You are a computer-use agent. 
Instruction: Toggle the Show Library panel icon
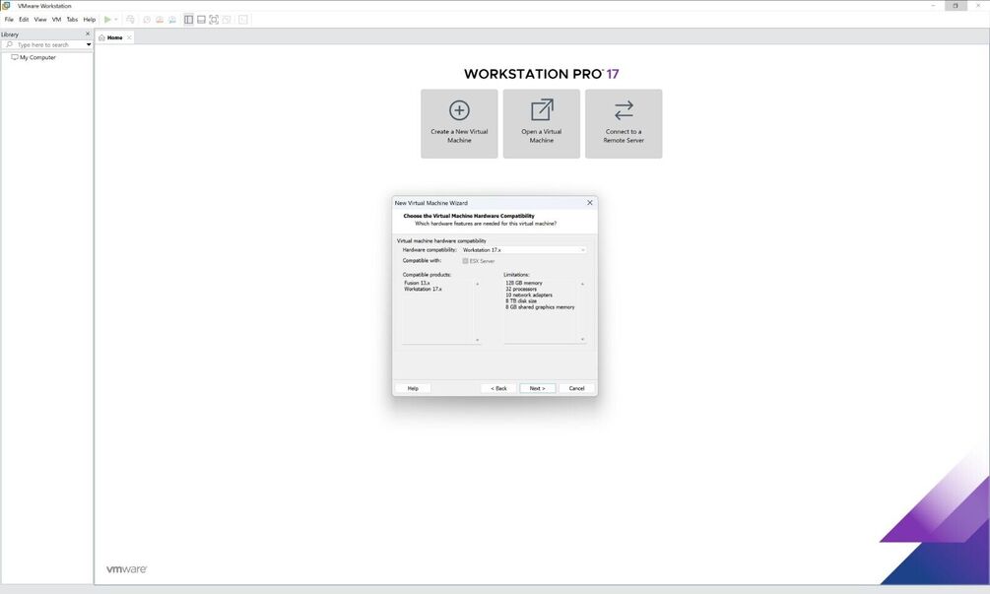188,20
